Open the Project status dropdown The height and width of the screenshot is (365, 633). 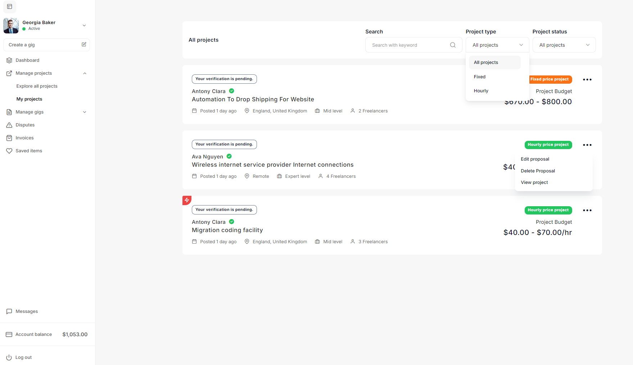pos(564,45)
